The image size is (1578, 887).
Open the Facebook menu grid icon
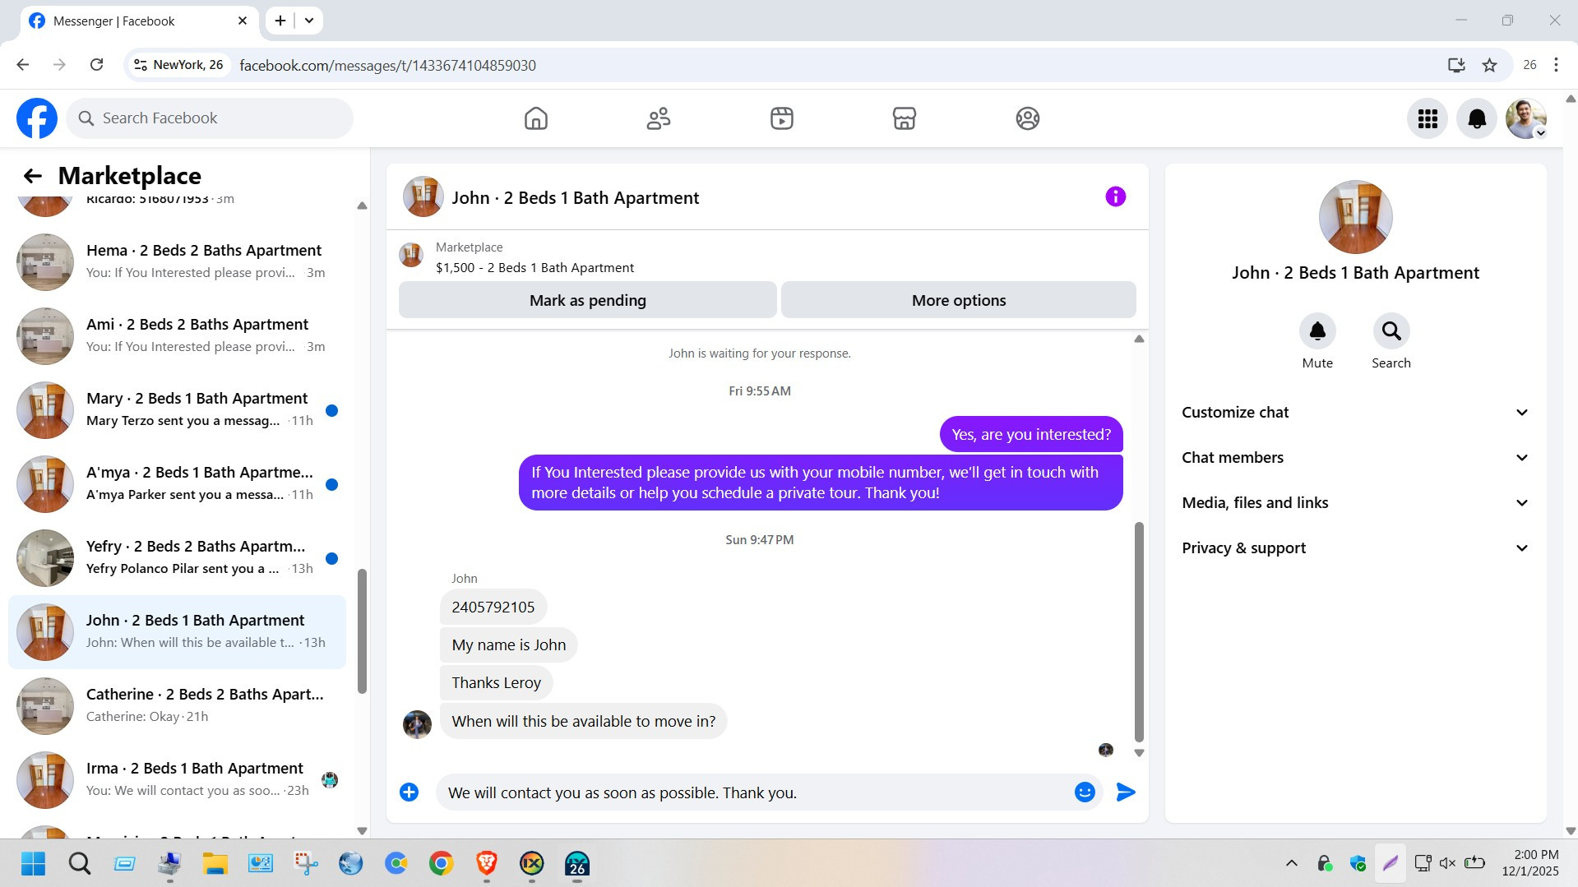[x=1428, y=118]
